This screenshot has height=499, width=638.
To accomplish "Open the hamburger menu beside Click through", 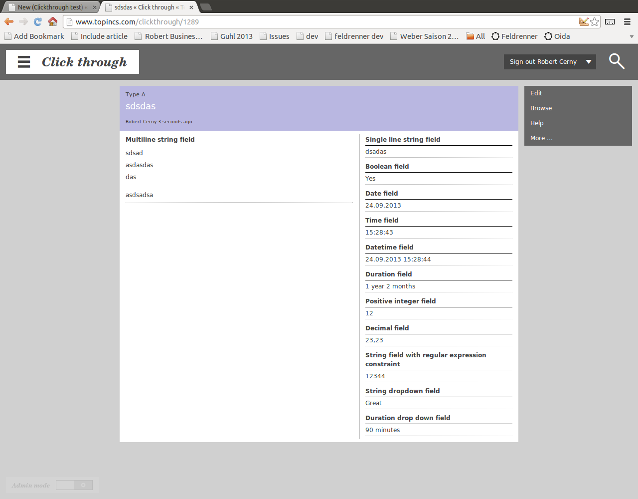I will 24,62.
